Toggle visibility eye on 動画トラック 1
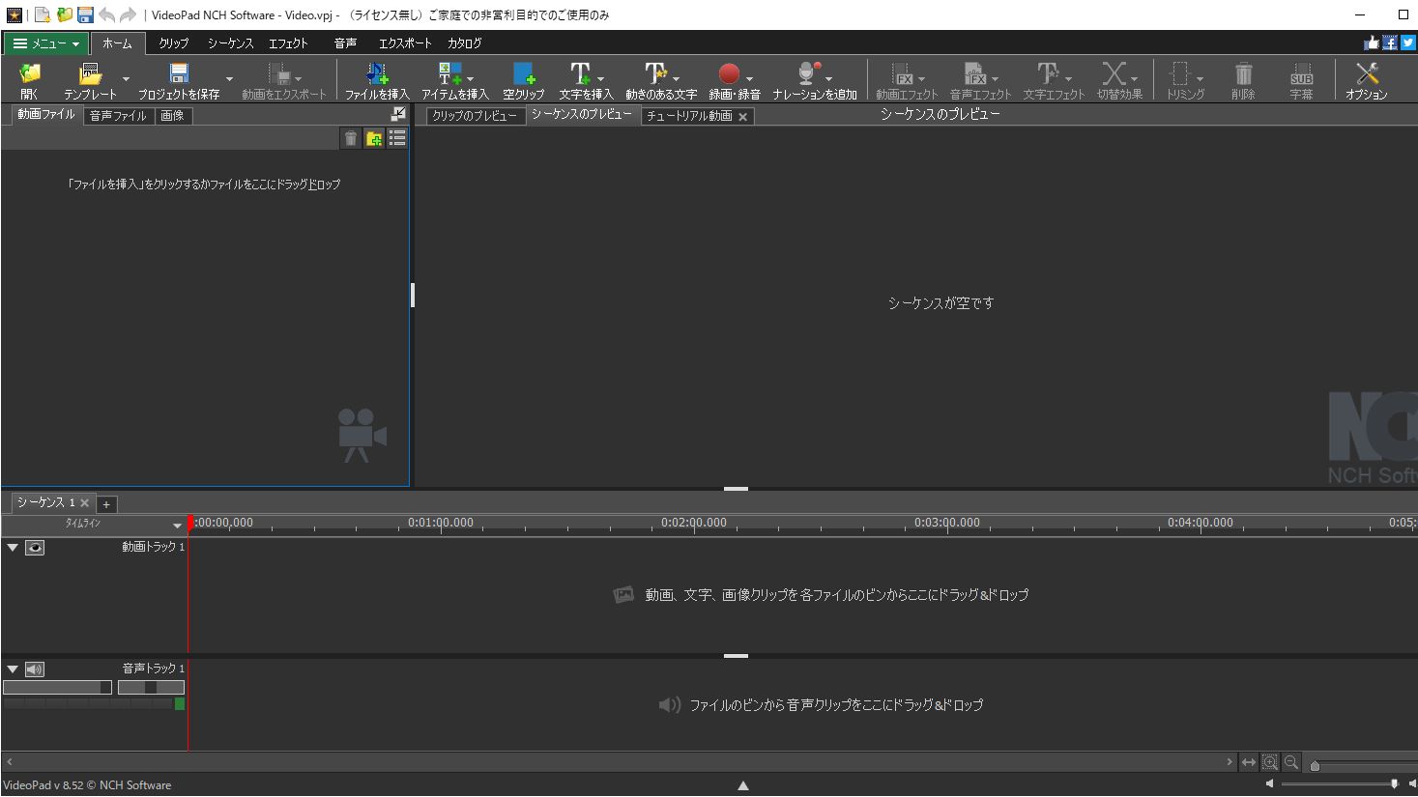Image resolution: width=1418 pixels, height=797 pixels. (x=35, y=548)
